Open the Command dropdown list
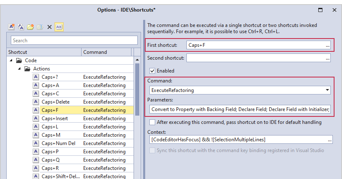The image size is (342, 179). tap(327, 90)
